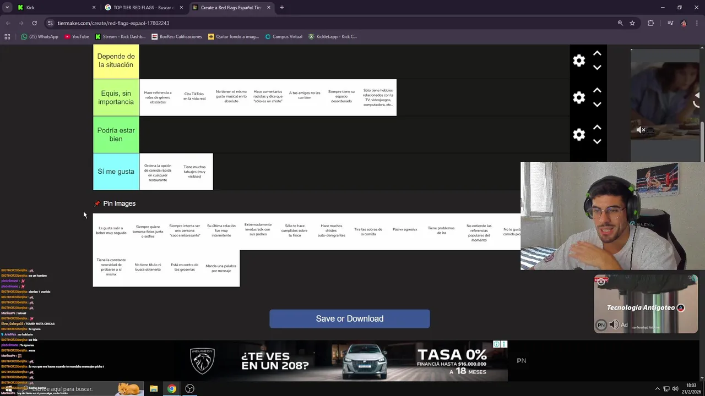The image size is (705, 396).
Task: Open the BoxRec: Calificaciones bookmark
Action: click(x=177, y=37)
